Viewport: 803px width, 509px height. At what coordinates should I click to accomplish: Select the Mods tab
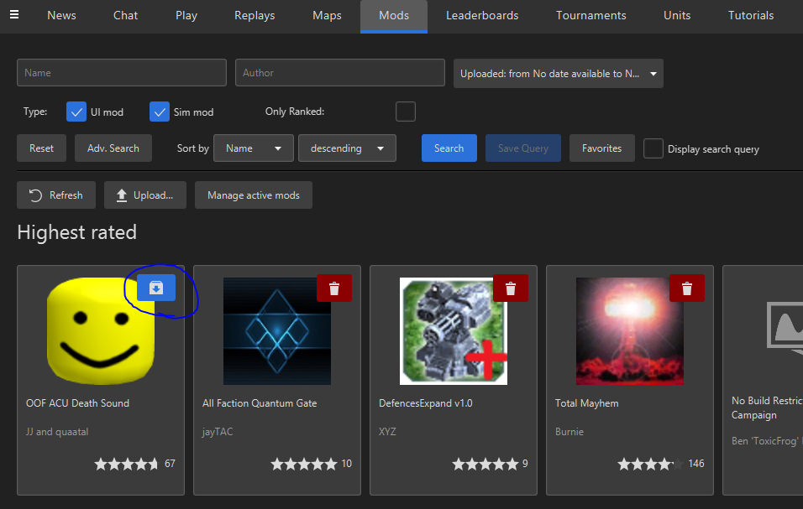tap(394, 15)
